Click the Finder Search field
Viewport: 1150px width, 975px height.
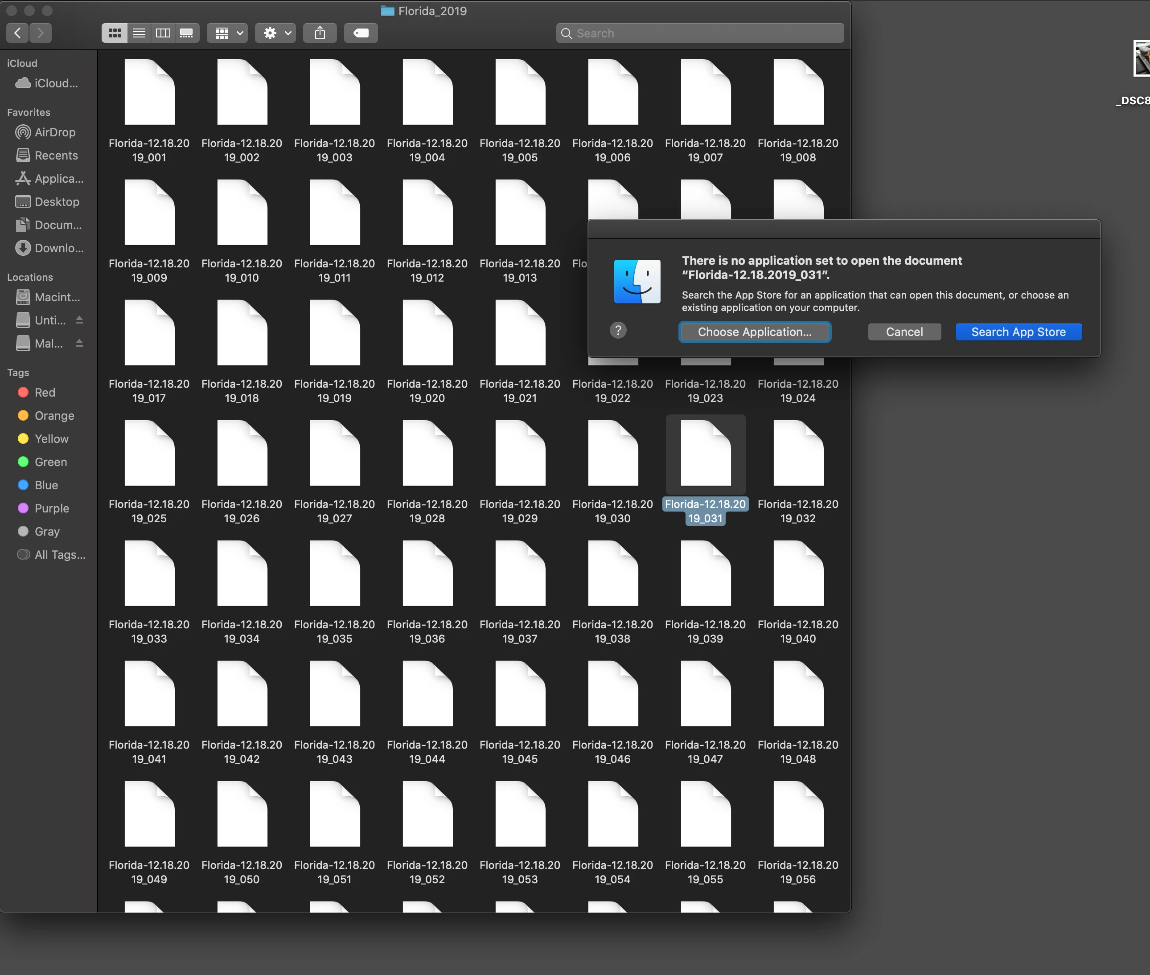700,33
